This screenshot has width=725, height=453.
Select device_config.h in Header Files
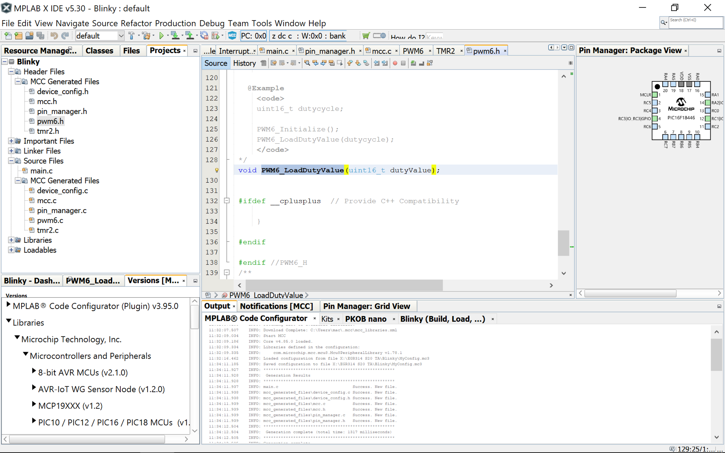63,91
